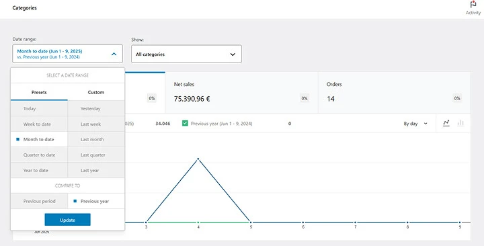Select the Month to date preset

coord(39,139)
